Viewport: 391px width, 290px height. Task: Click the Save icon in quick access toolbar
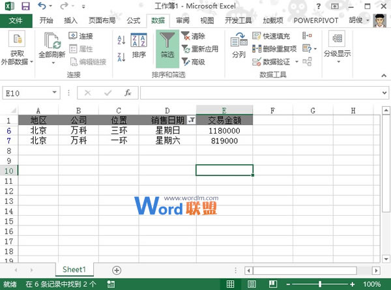25,6
